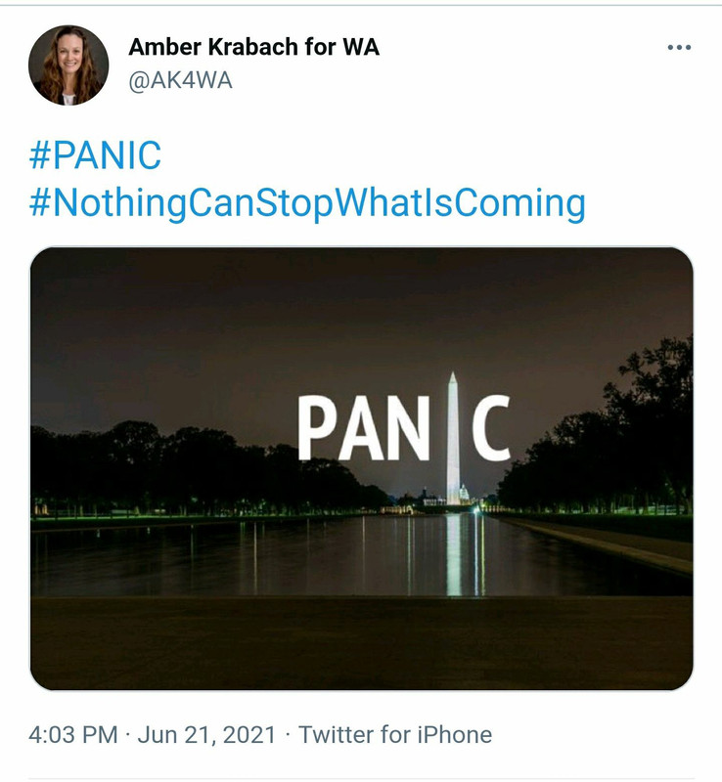Viewport: 722px width, 782px height.
Task: Click the letter N in the PANIC overlay
Action: point(408,427)
